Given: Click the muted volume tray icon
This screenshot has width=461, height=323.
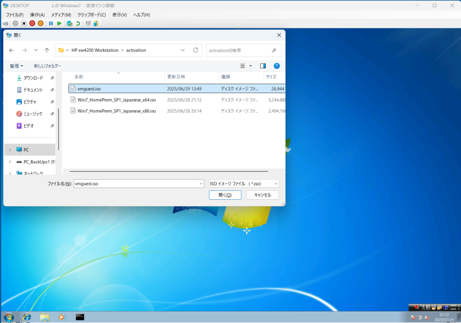Looking at the screenshot, I should (427, 318).
